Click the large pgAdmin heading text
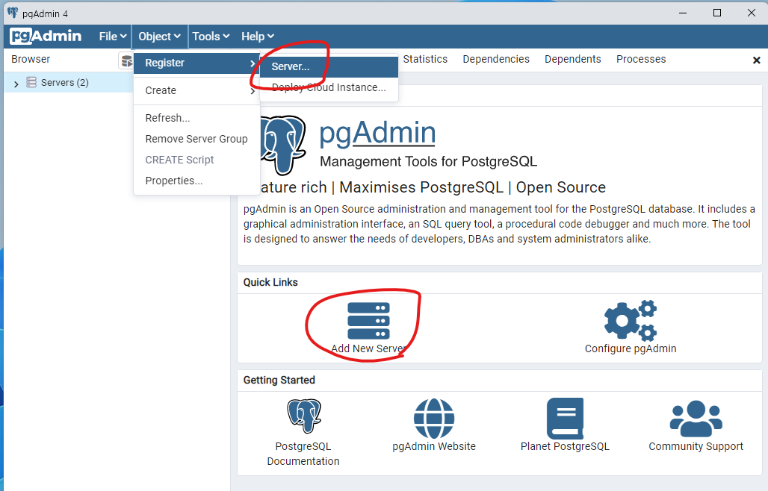 (x=377, y=133)
